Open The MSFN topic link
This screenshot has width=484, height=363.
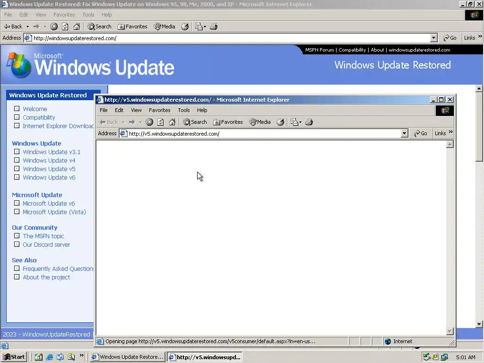43,236
